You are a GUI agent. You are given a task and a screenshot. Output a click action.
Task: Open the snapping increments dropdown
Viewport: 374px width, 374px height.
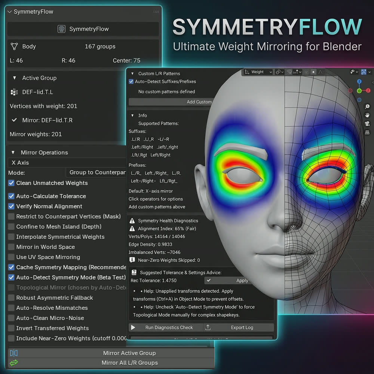coord(297,72)
